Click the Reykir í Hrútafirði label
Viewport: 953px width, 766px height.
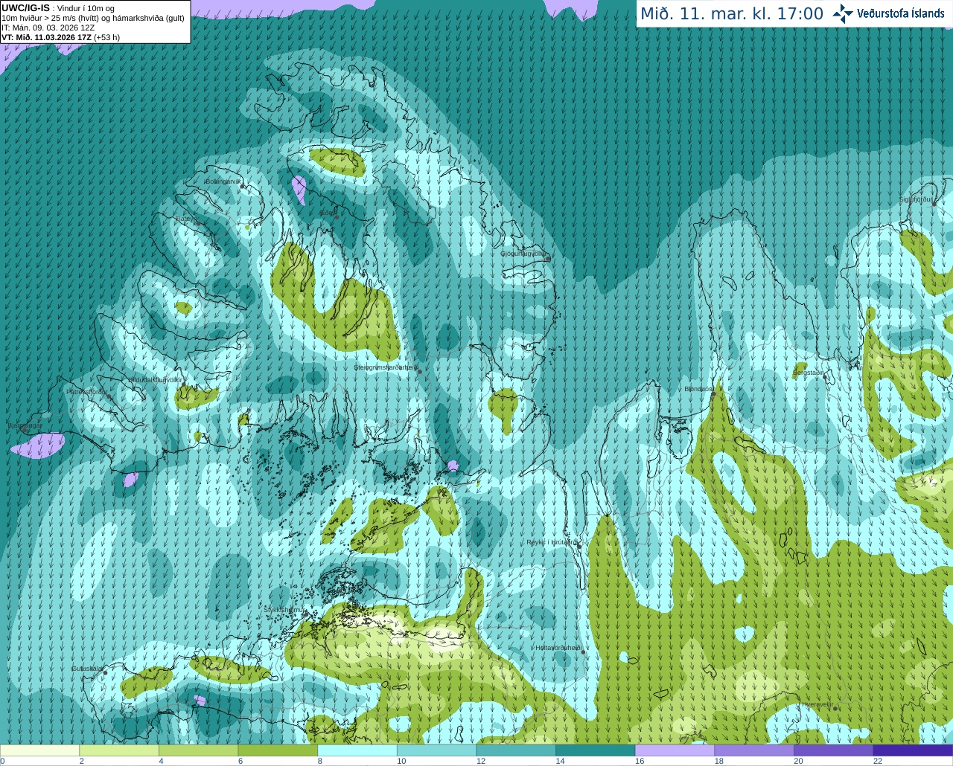(x=551, y=542)
